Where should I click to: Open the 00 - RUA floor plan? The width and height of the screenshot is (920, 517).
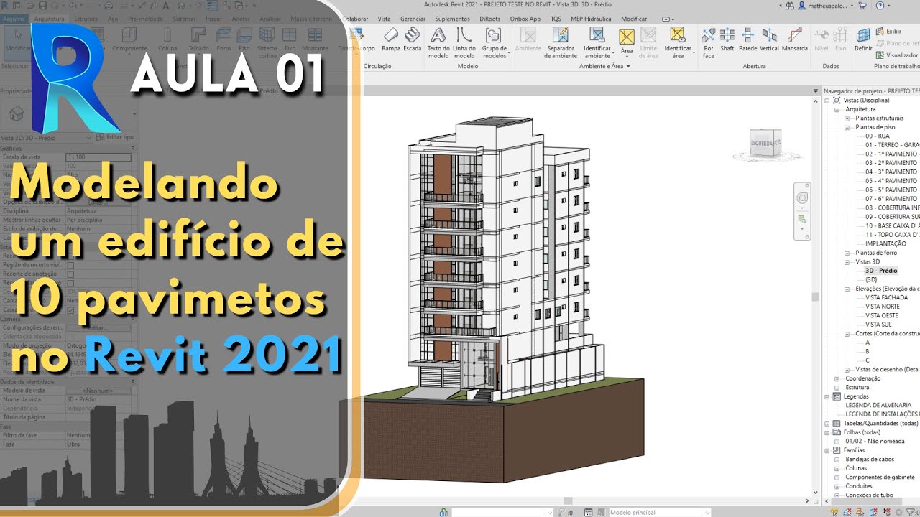878,136
